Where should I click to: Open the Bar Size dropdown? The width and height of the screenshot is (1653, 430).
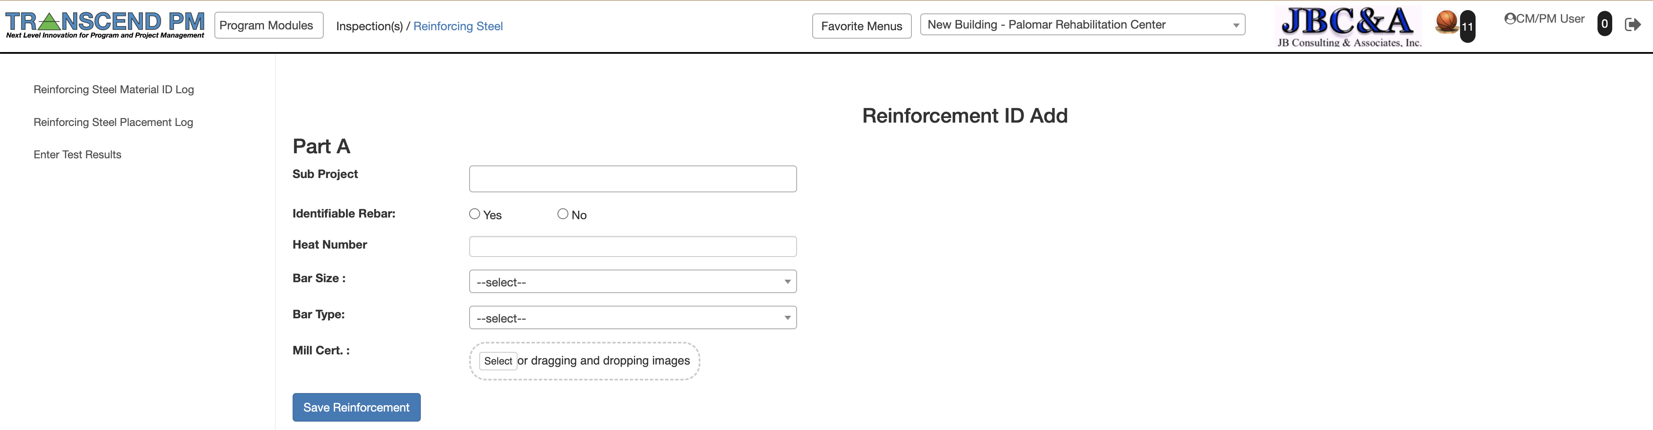pos(633,281)
